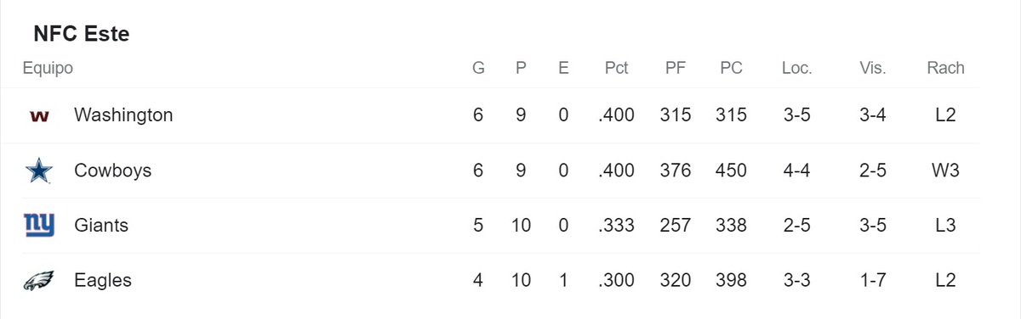Select the Giants team name
The width and height of the screenshot is (1021, 319).
coord(101,225)
